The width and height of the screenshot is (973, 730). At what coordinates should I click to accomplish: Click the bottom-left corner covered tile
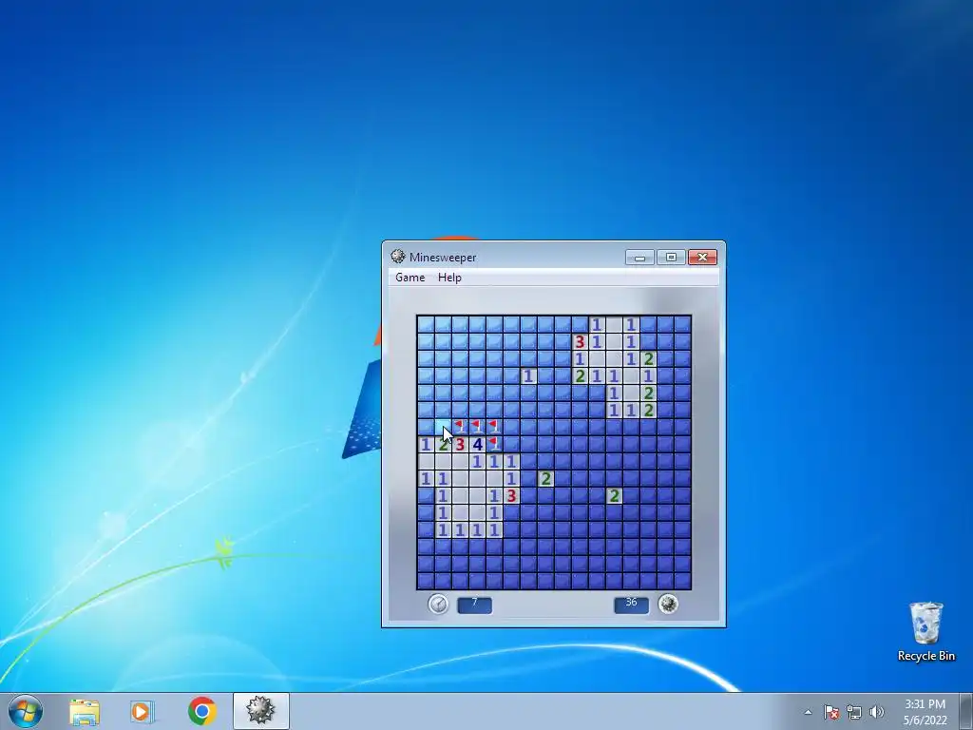coord(426,581)
